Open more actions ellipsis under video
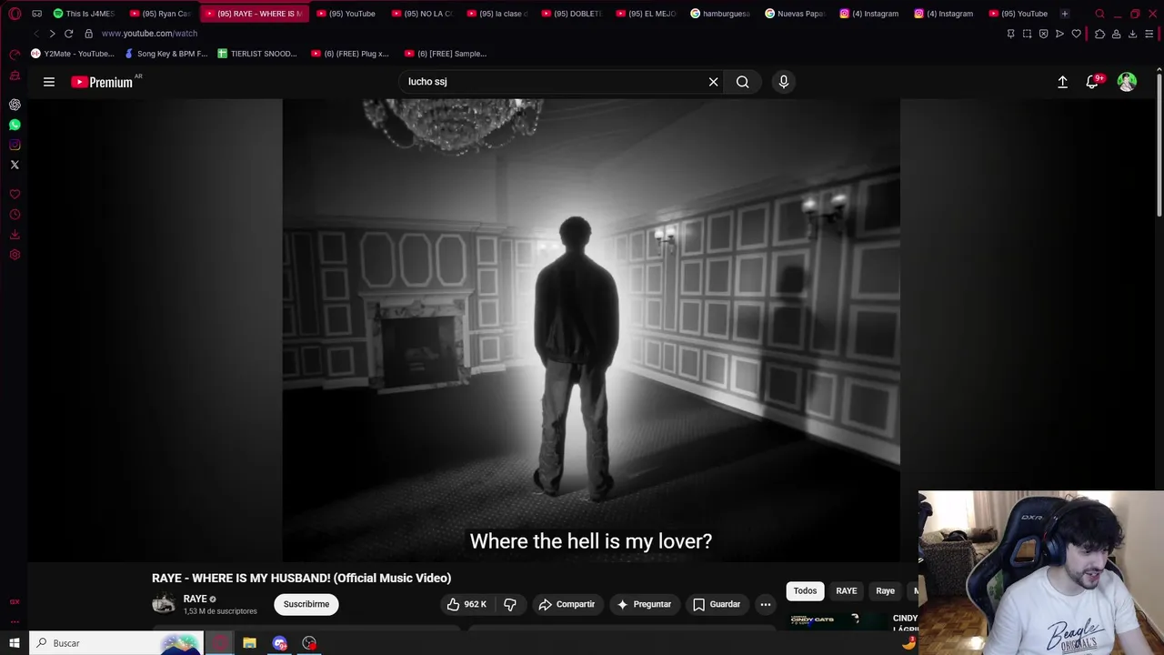 click(766, 604)
